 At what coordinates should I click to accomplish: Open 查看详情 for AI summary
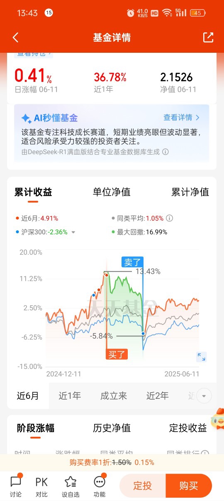(x=182, y=118)
